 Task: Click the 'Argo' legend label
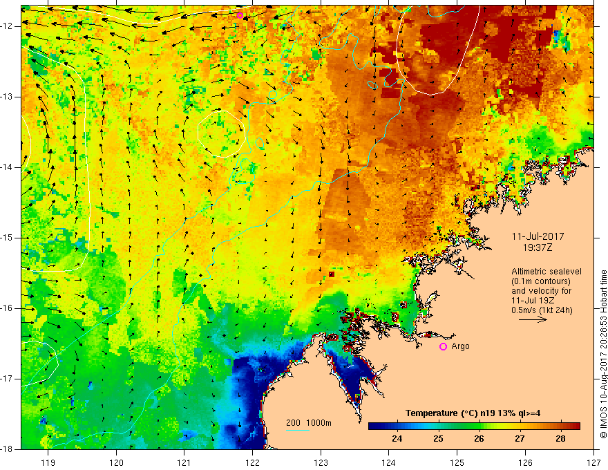tap(460, 346)
